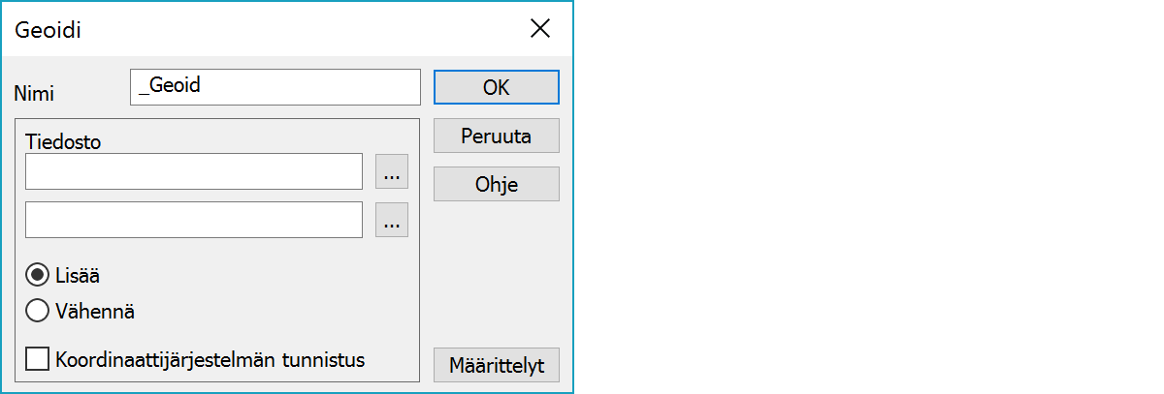This screenshot has width=1164, height=394.
Task: Click the first Tiedosto file path field
Action: [x=194, y=171]
